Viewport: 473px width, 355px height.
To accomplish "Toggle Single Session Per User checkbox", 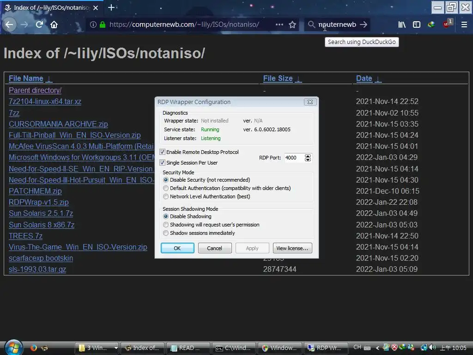I will [162, 162].
